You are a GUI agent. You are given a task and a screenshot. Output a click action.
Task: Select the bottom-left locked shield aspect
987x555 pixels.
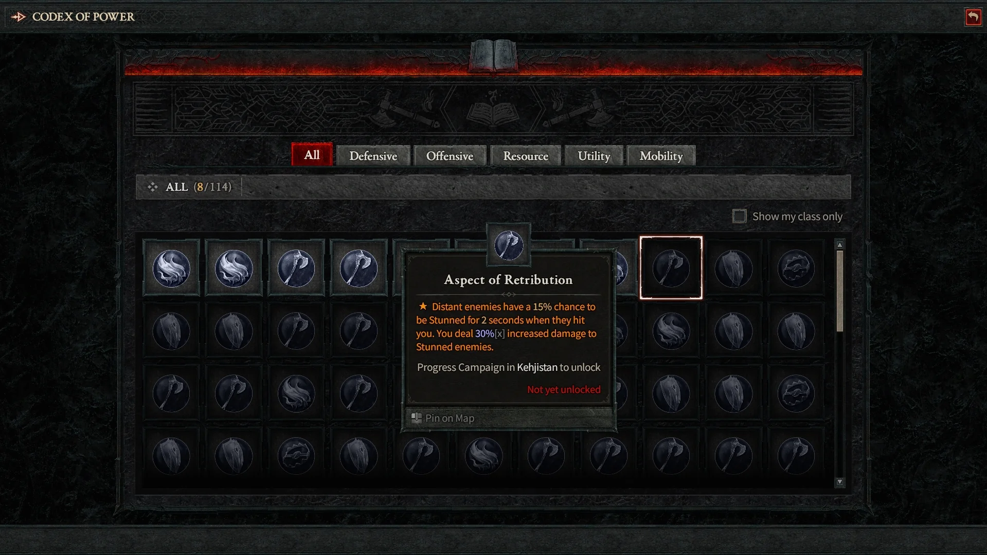pyautogui.click(x=171, y=456)
